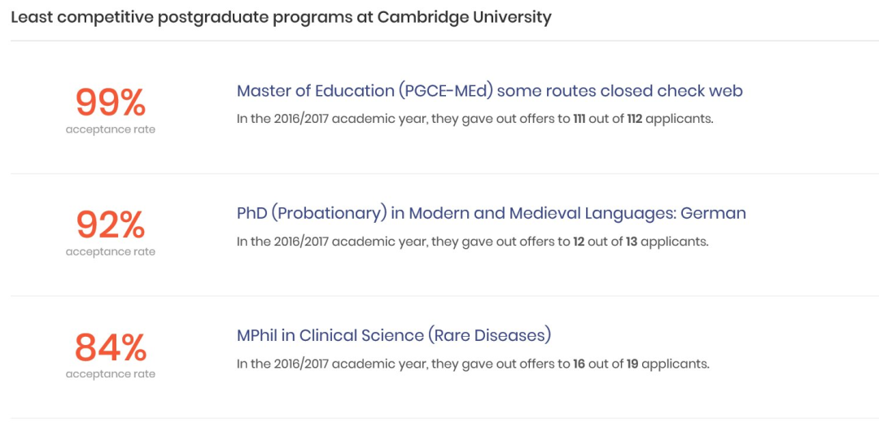The width and height of the screenshot is (879, 423).
Task: Click the bold number 12 in German row
Action: click(579, 242)
